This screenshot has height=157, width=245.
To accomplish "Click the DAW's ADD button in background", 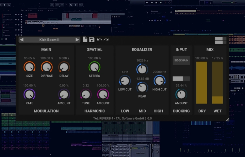I will (52, 5).
